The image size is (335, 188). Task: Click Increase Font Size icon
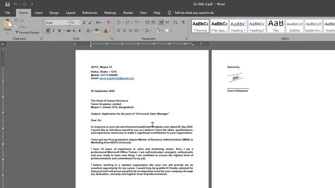click(x=84, y=22)
